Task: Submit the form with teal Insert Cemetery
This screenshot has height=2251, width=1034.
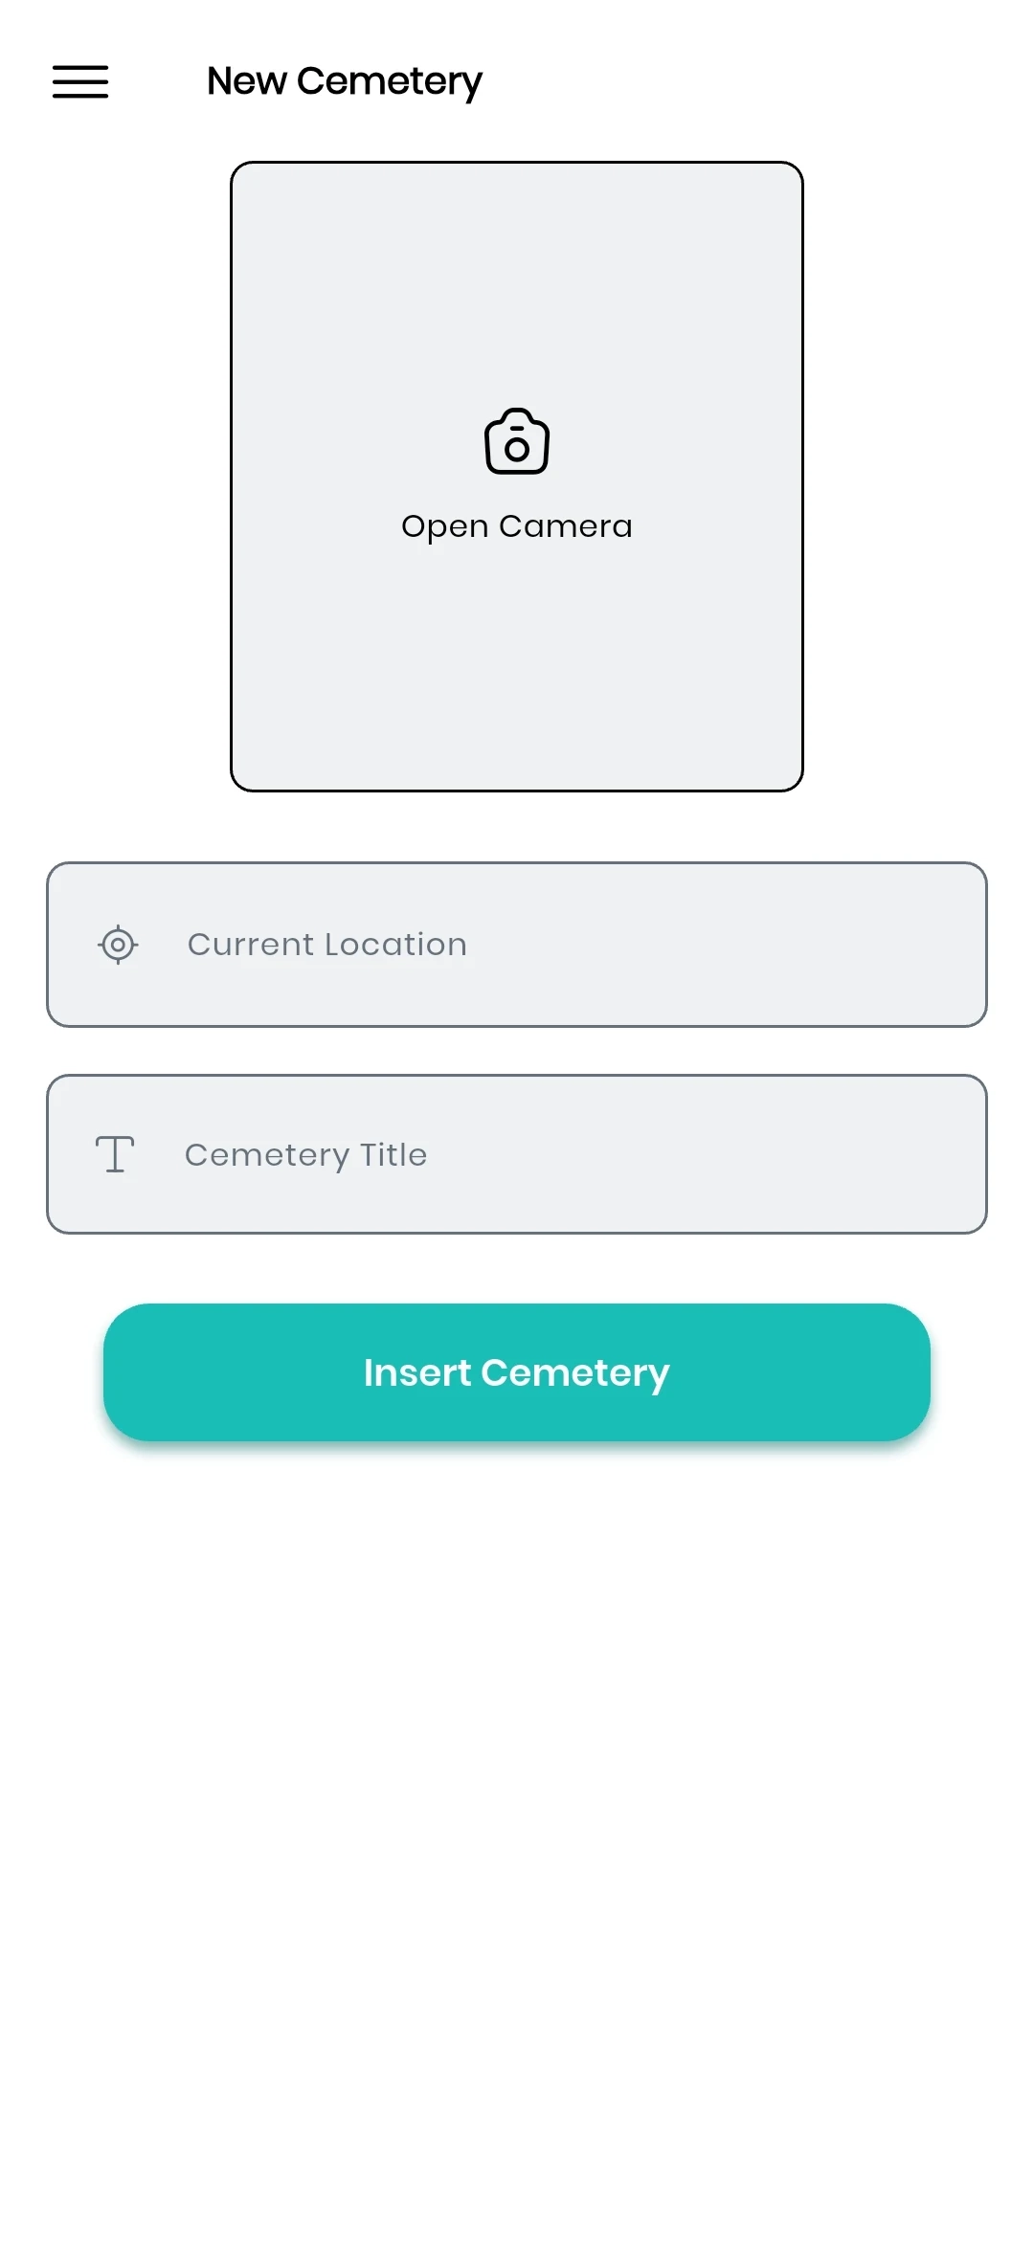Action: coord(517,1372)
